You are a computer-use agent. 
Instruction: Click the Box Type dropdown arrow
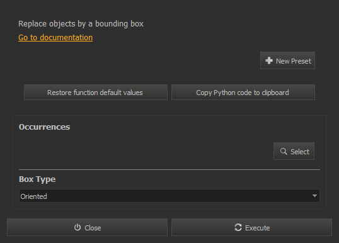pos(314,196)
